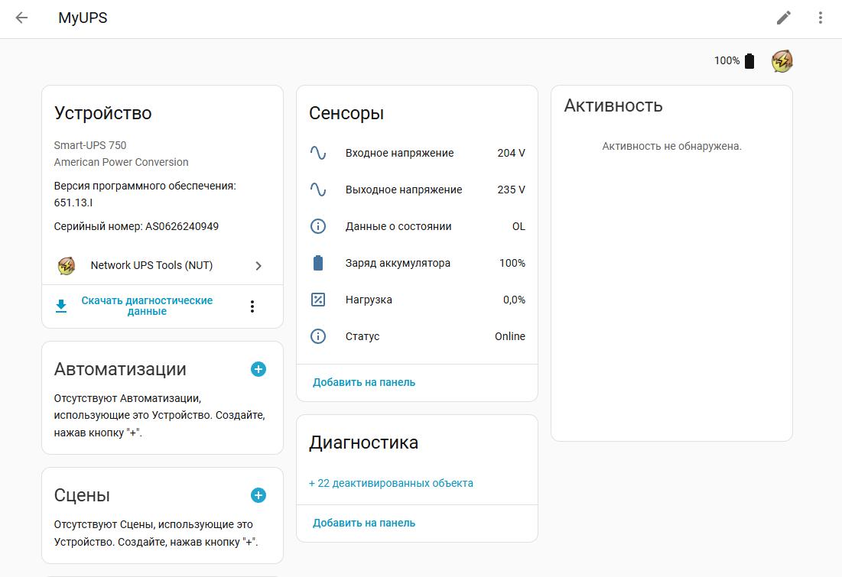The width and height of the screenshot is (842, 577).
Task: Click Добавить на панель under Сенсоры
Action: 364,382
